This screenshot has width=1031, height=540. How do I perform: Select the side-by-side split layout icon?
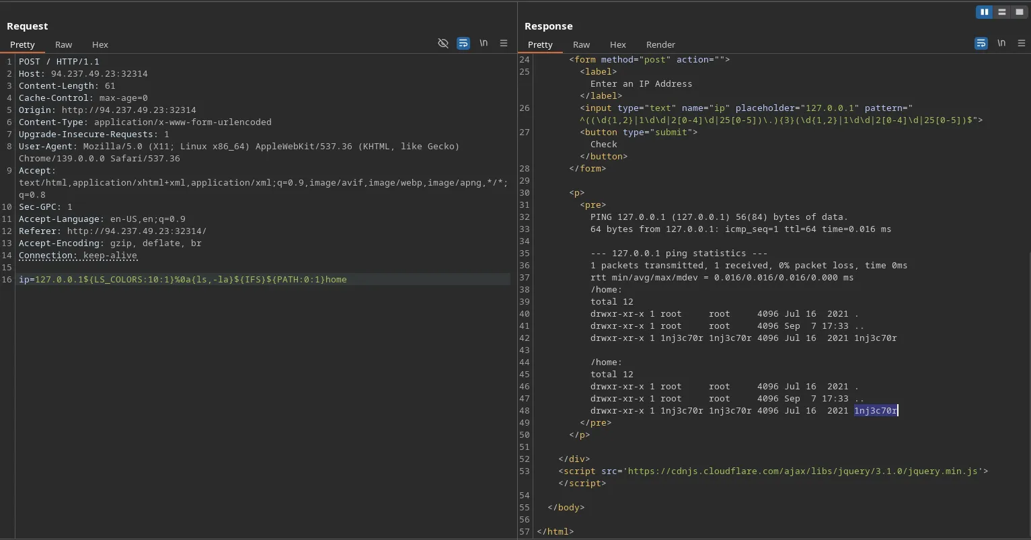(x=984, y=12)
